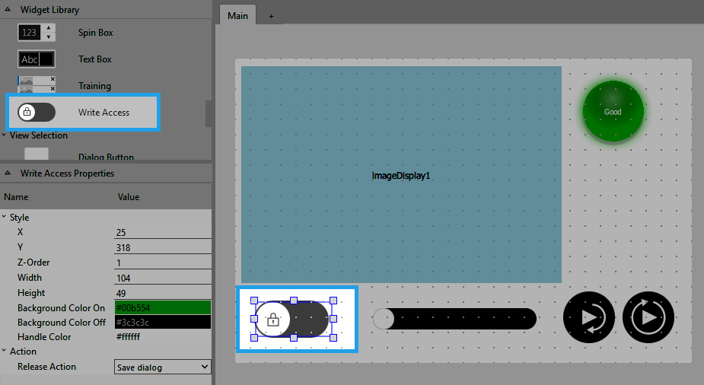Toggle the Write Access switch on canvas
Image resolution: width=704 pixels, height=385 pixels.
coord(292,320)
